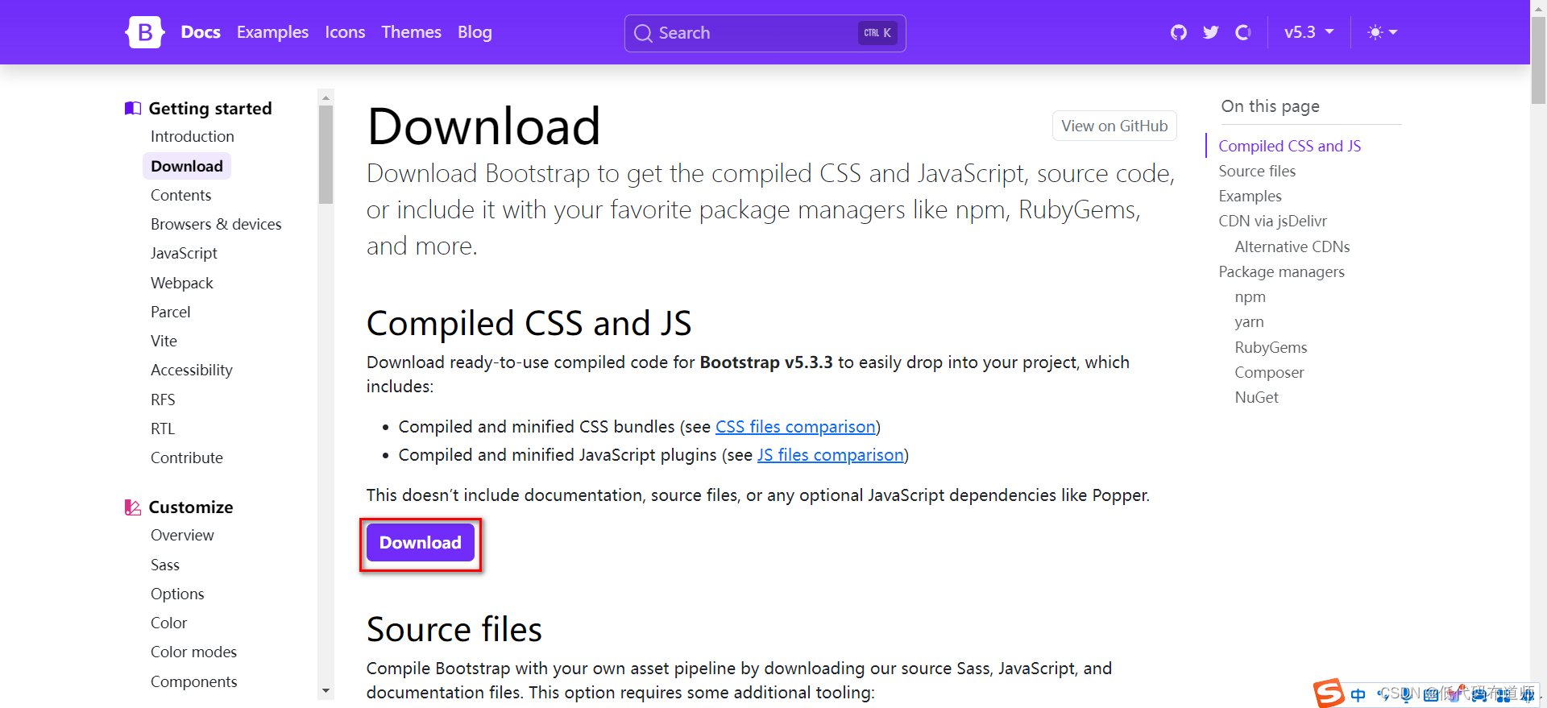The height and width of the screenshot is (708, 1547).
Task: Open Components under Customize
Action: point(194,682)
